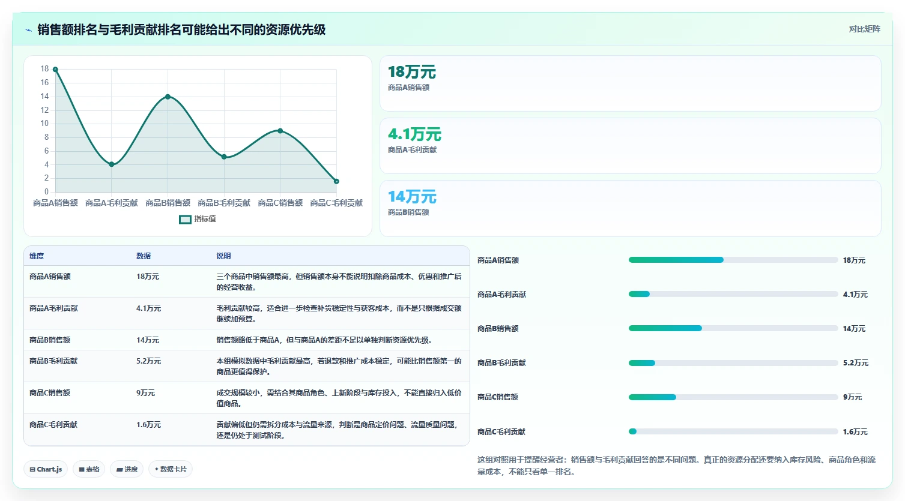Image resolution: width=905 pixels, height=501 pixels.
Task: Click the 商品B销售额 chart data point
Action: (x=168, y=97)
